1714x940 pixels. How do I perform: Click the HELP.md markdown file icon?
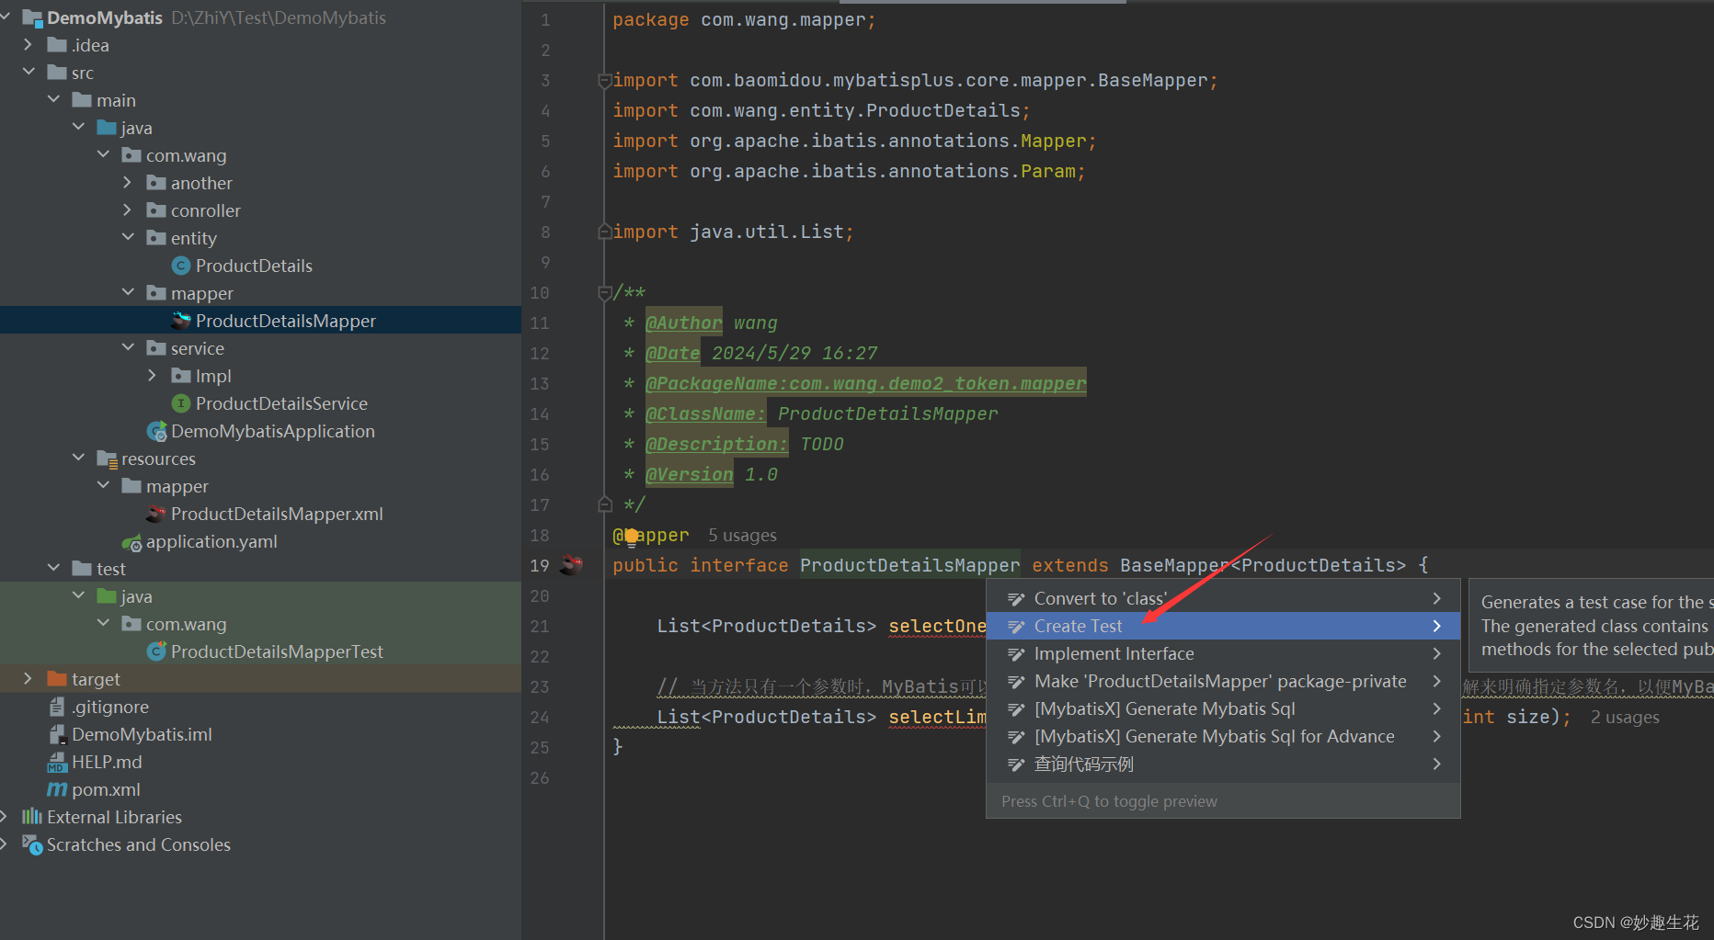[57, 762]
